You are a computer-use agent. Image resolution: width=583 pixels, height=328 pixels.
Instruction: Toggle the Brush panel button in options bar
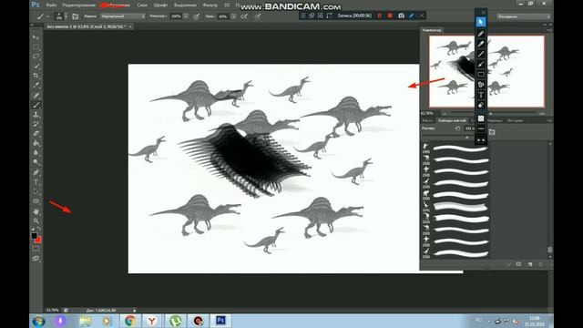[x=75, y=16]
